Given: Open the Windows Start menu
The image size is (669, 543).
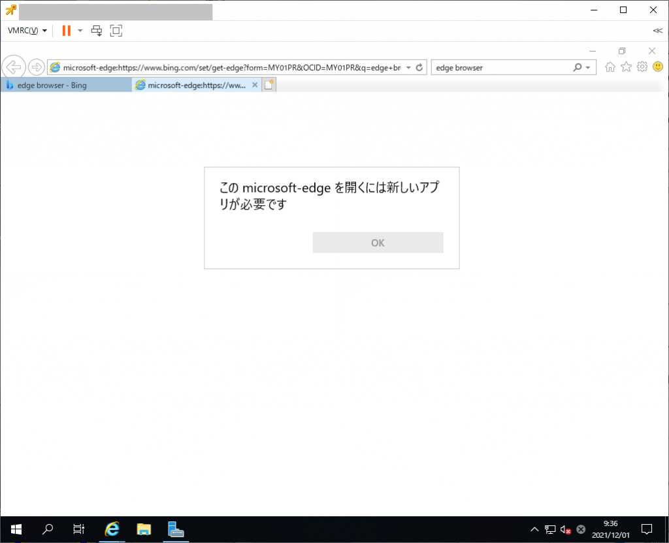Looking at the screenshot, I should click(16, 529).
